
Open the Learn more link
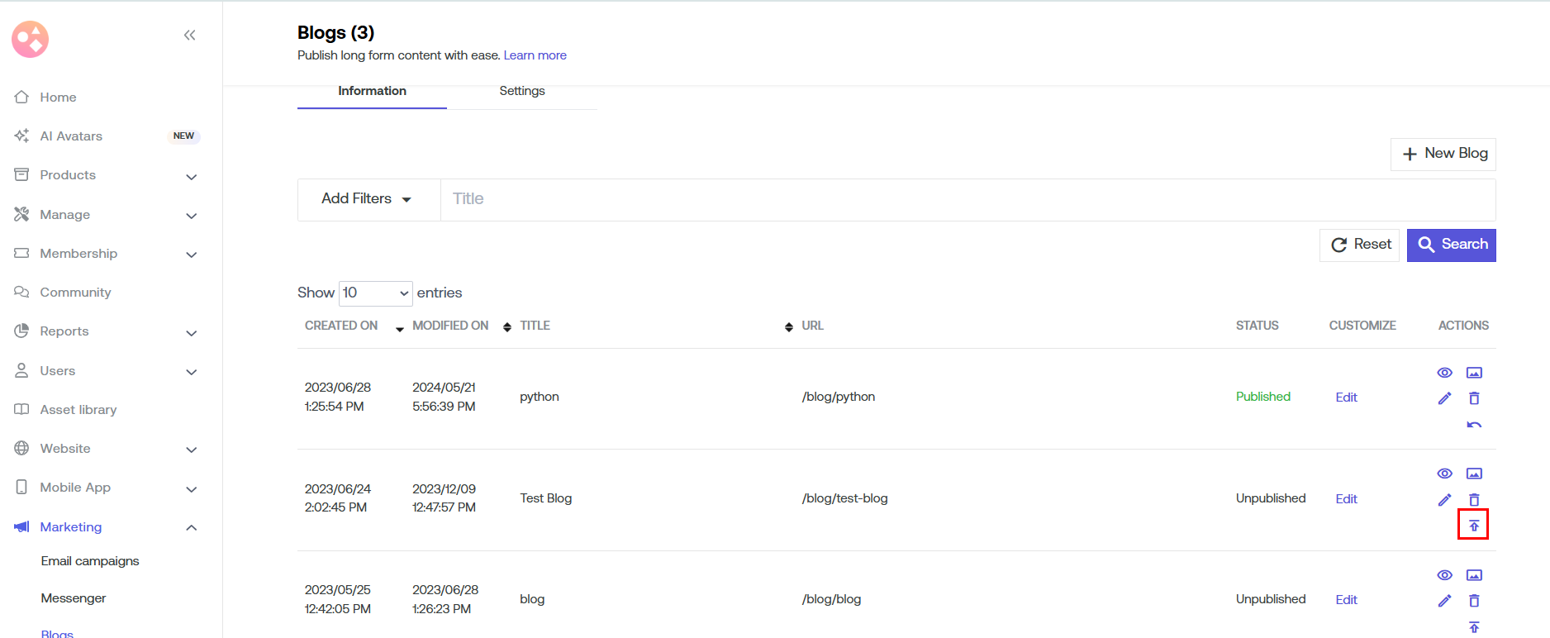[535, 55]
